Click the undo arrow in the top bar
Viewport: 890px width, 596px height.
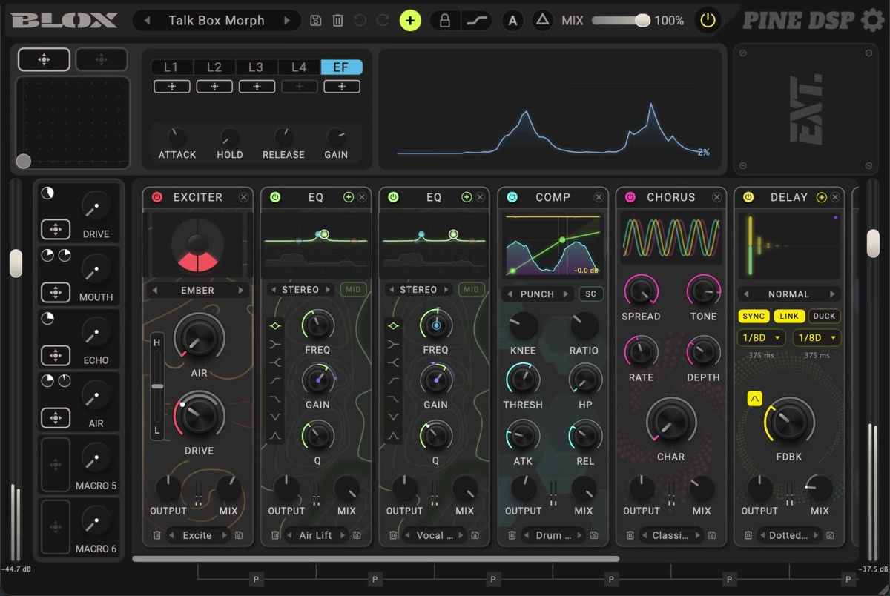coord(360,21)
